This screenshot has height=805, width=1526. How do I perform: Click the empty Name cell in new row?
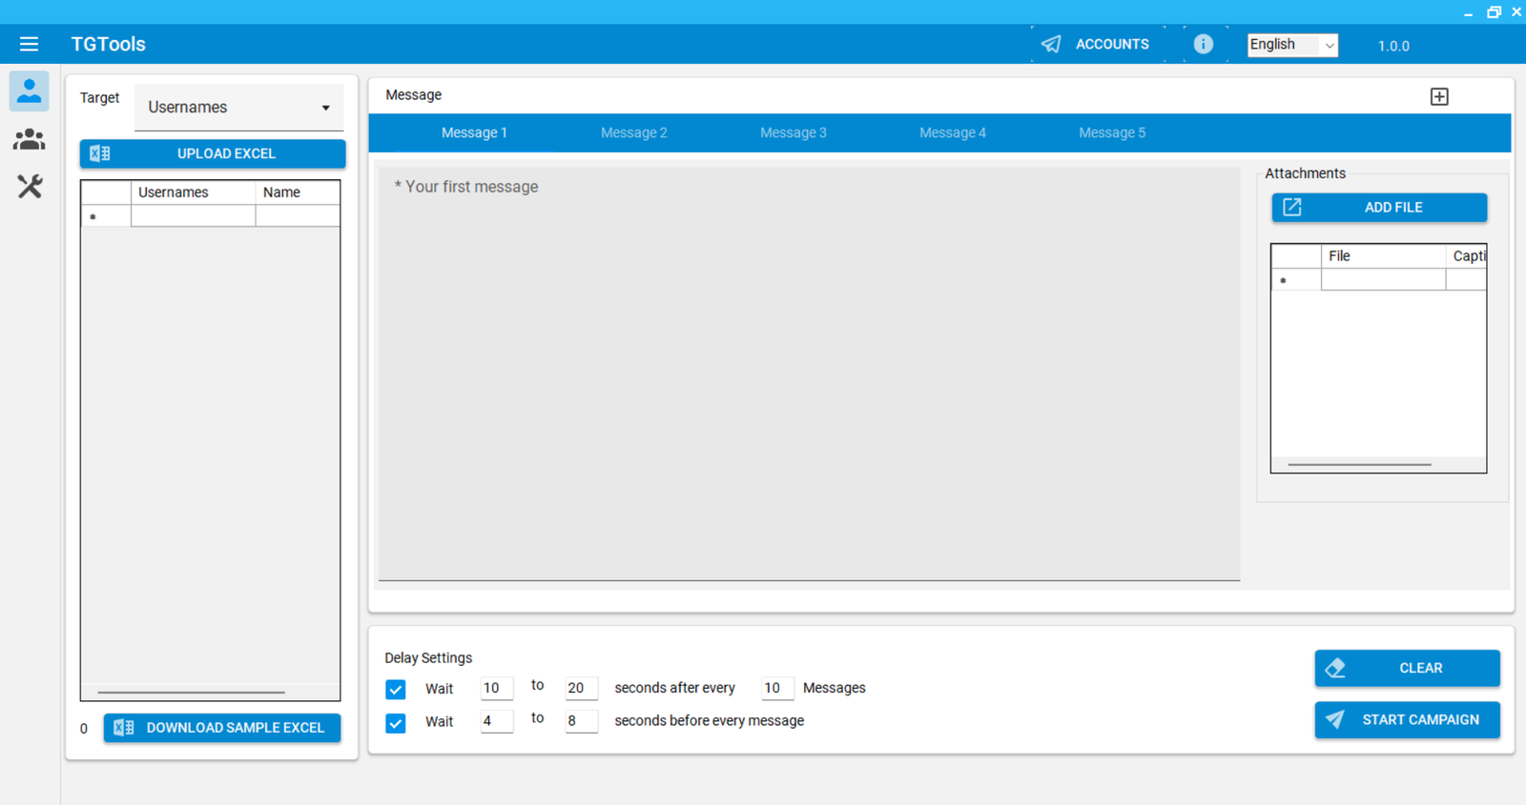298,216
